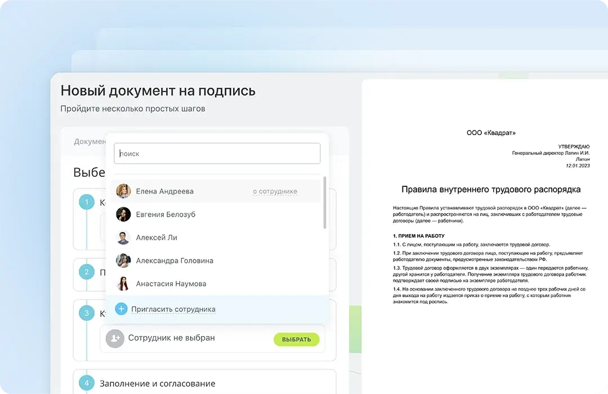This screenshot has height=394, width=608.
Task: Click the step 2 circle marker
Action: coord(87,272)
